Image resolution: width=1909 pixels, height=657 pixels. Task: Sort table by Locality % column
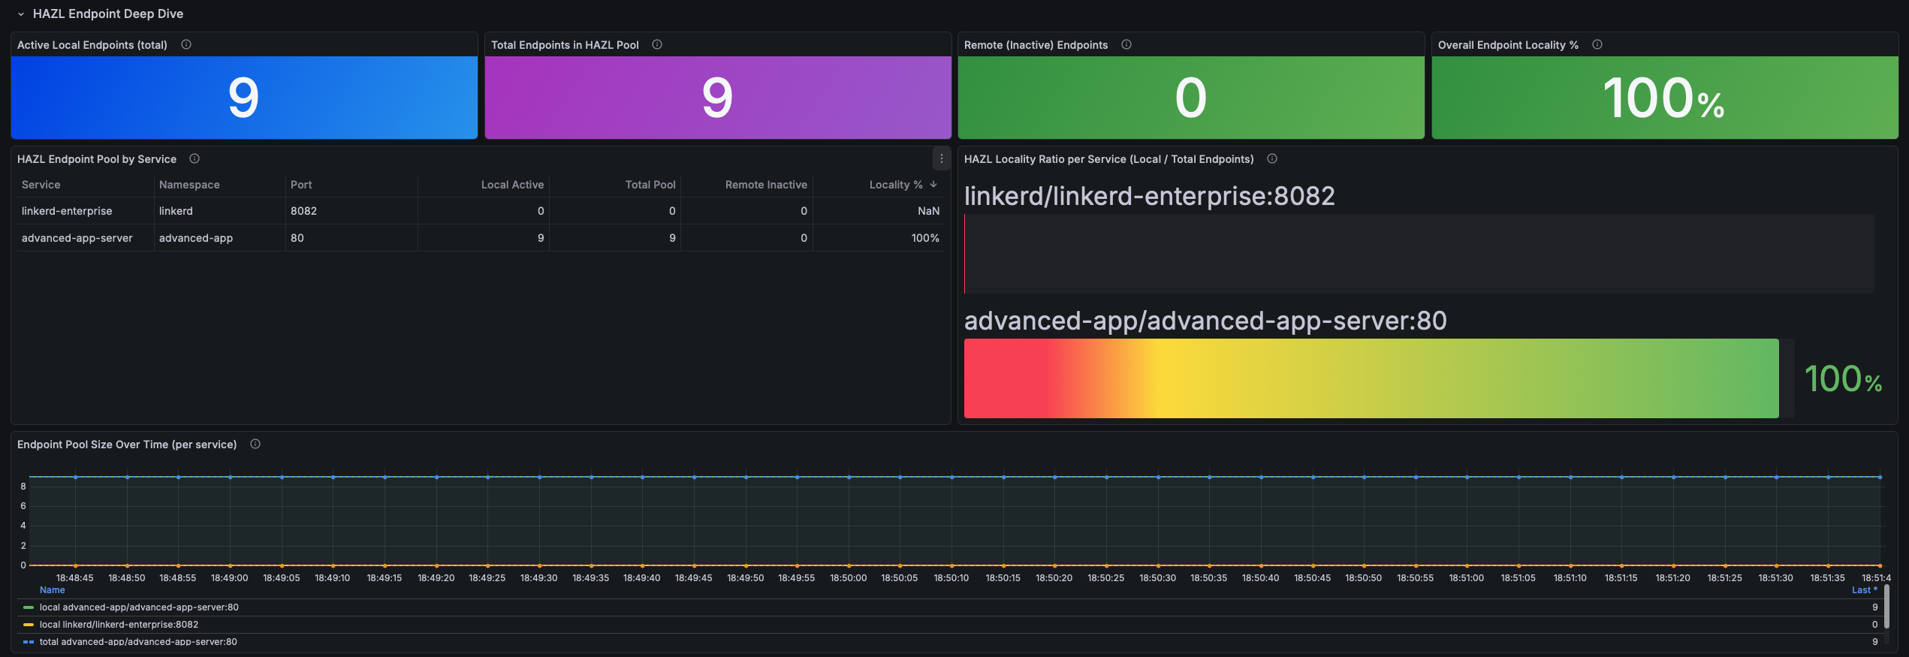[x=895, y=185]
